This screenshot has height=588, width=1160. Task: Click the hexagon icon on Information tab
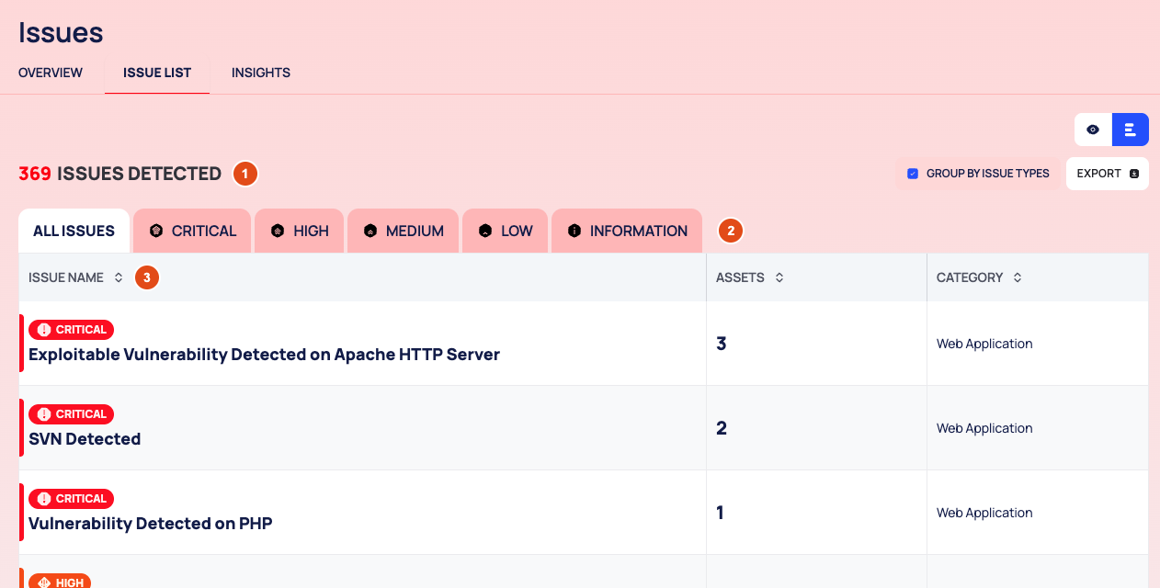[574, 231]
